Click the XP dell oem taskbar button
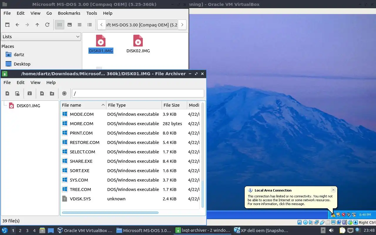376x235 pixels. tap(261, 231)
